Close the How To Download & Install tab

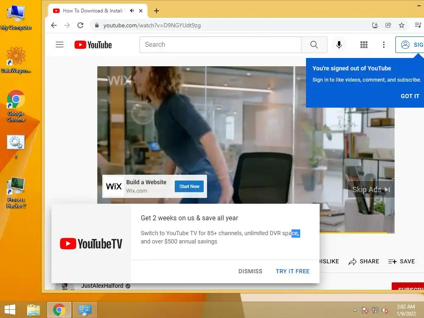tap(141, 11)
